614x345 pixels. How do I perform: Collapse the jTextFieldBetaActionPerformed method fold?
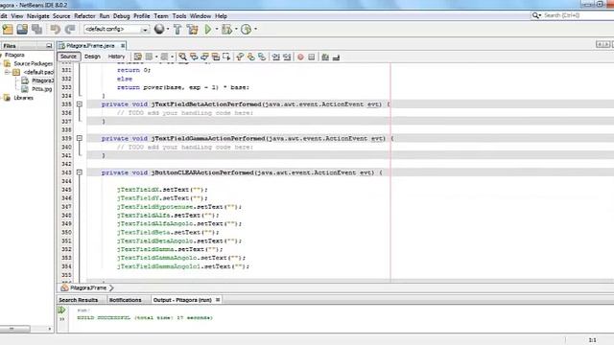click(x=80, y=104)
